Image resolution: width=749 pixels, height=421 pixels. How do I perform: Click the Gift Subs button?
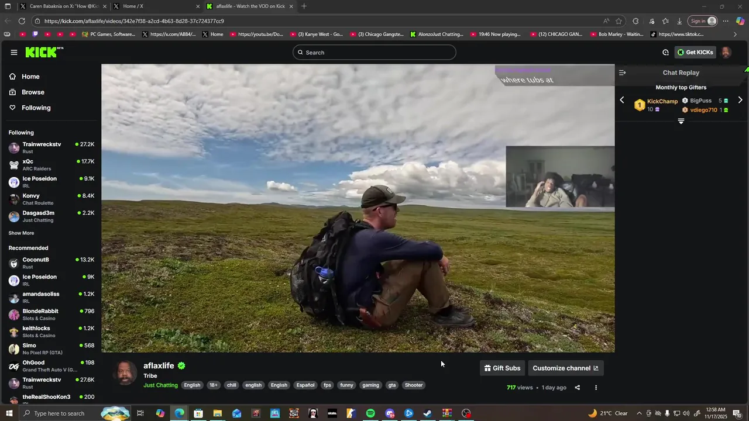click(502, 368)
